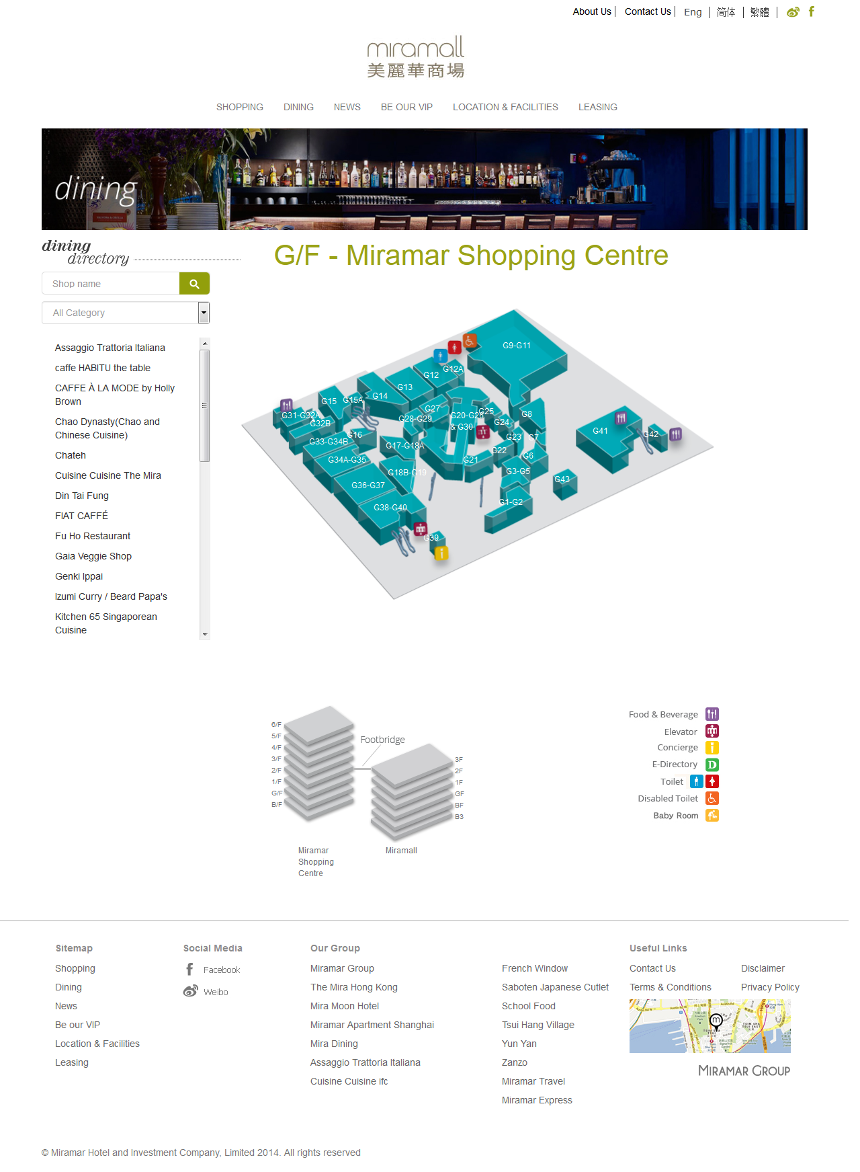Click the Baby Room icon in legend
The width and height of the screenshot is (860, 1172).
click(712, 816)
